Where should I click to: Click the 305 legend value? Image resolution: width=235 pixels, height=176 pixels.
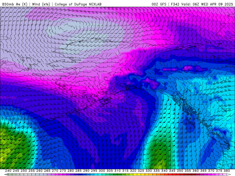110,171
